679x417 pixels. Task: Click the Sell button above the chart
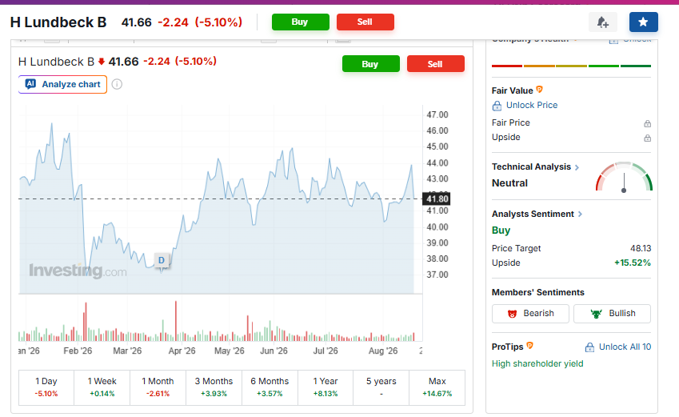click(x=435, y=64)
